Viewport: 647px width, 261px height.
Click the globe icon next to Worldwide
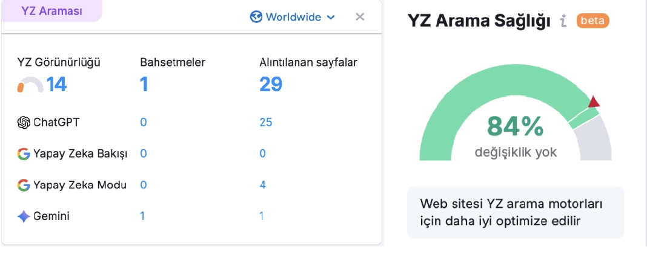[256, 17]
